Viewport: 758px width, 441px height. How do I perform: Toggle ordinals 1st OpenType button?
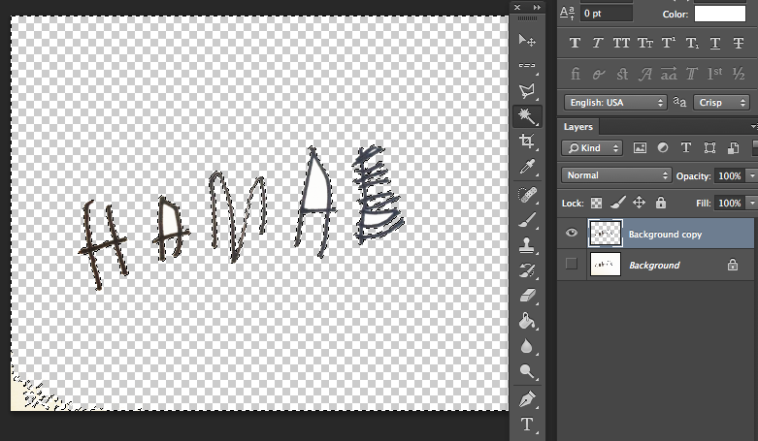pos(715,74)
